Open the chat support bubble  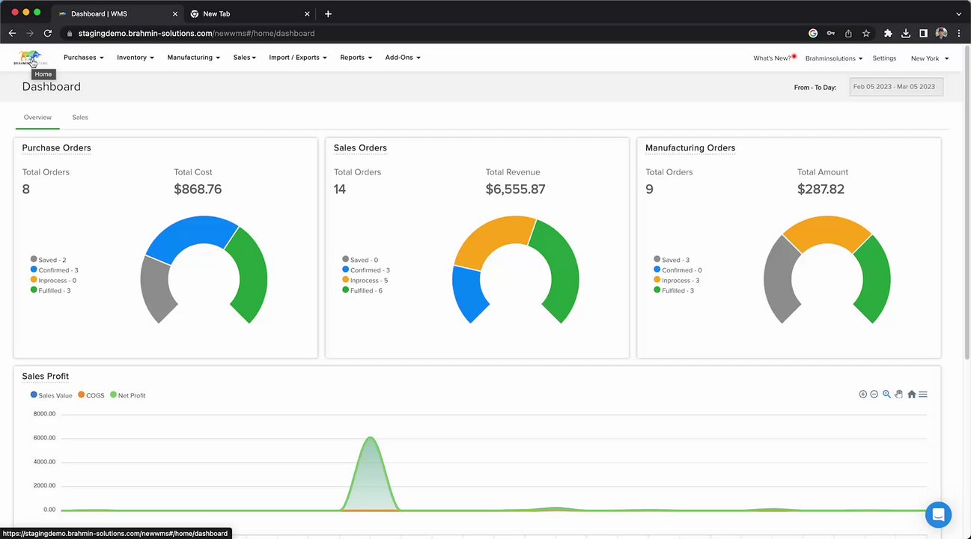point(938,515)
